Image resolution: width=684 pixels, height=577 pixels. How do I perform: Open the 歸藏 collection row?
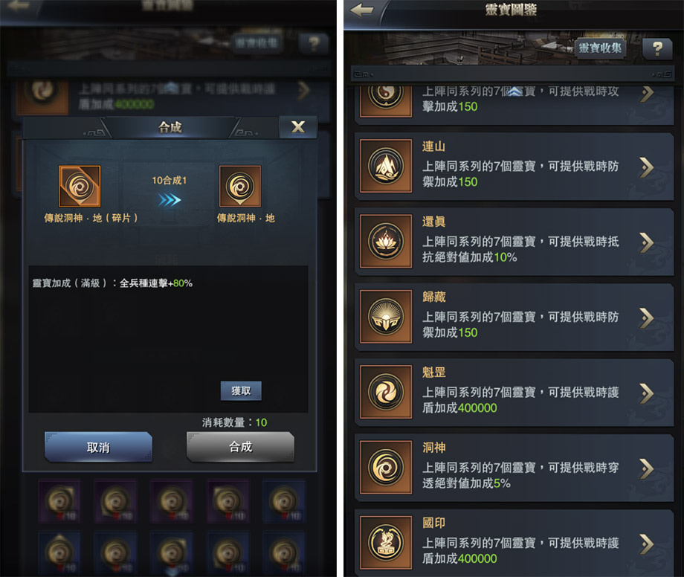click(514, 317)
